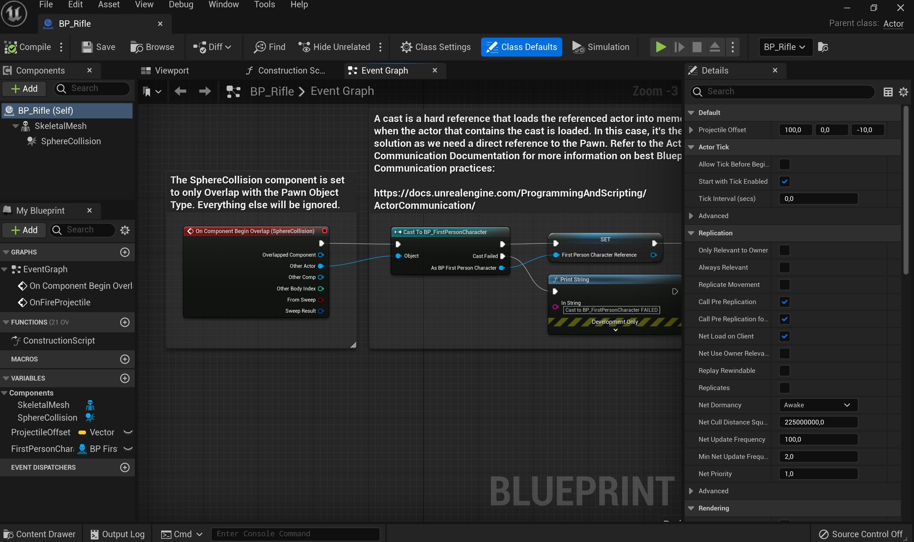Open the Tools menu

tap(264, 4)
